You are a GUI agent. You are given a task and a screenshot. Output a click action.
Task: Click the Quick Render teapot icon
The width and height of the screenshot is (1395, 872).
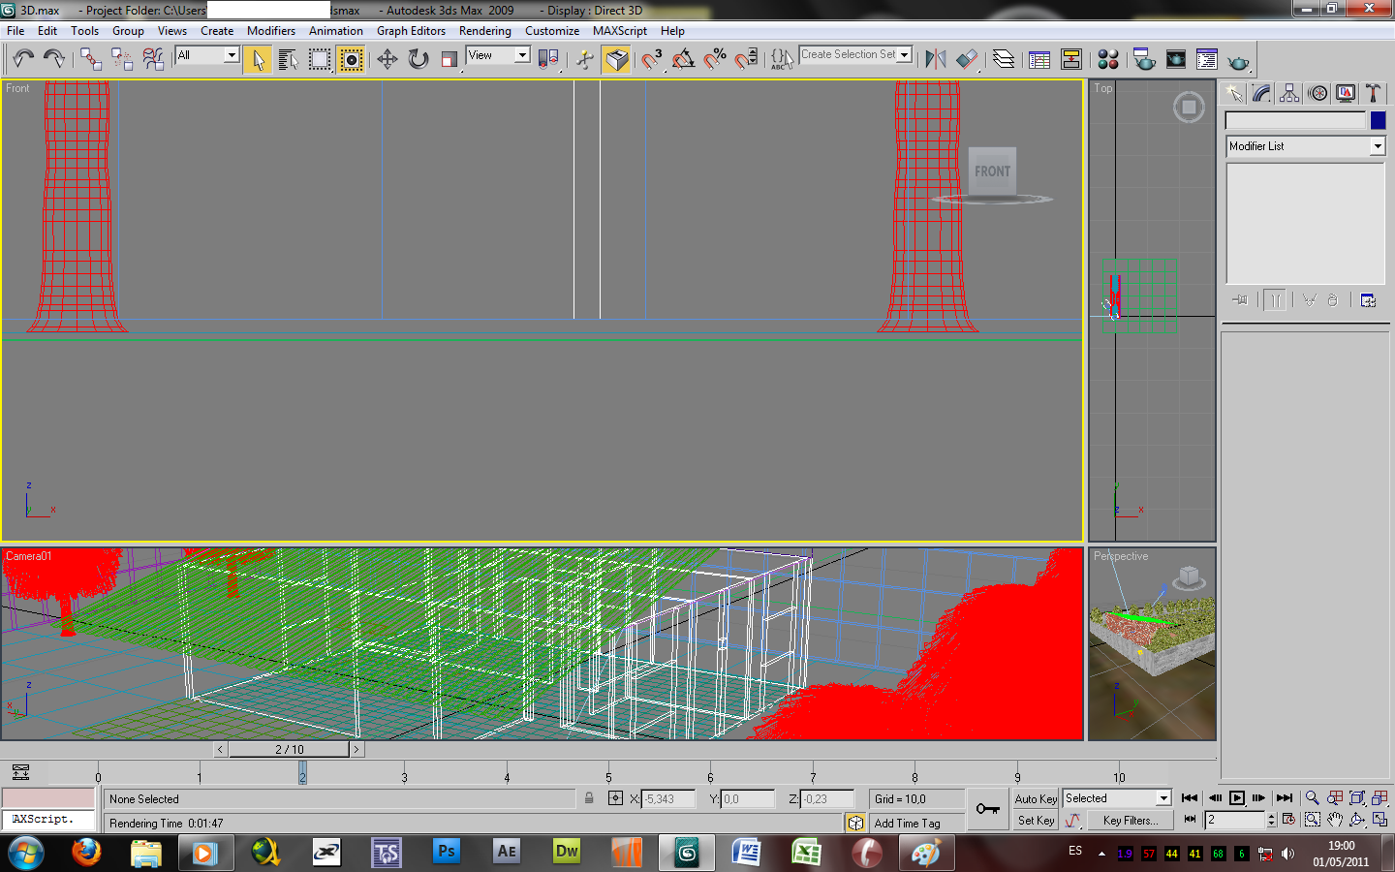click(x=1238, y=61)
